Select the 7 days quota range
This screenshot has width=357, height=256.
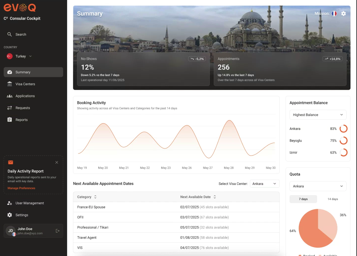pos(303,199)
